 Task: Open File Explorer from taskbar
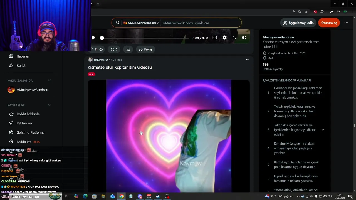[x=103, y=196]
